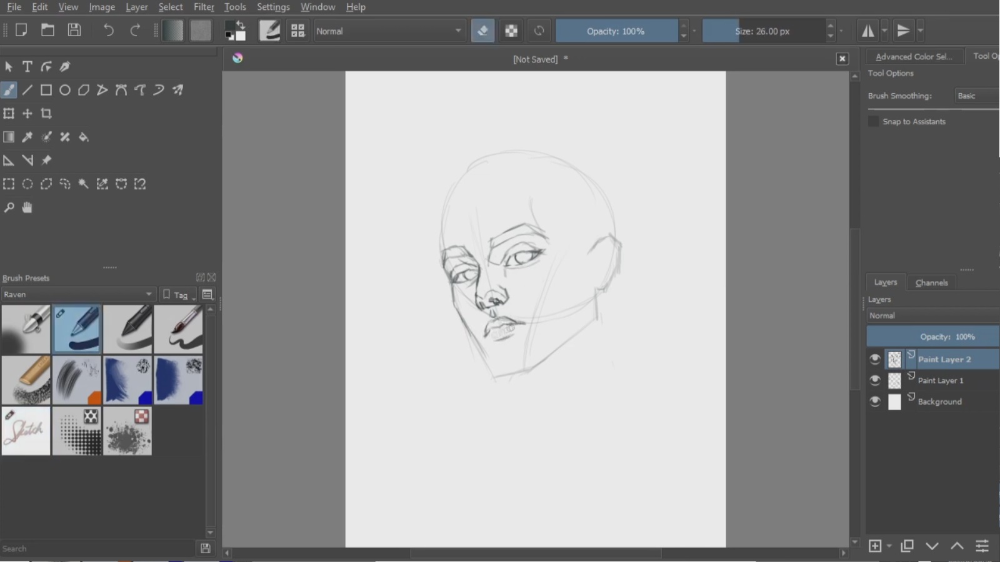
Task: Expand the add layer options arrow
Action: coord(889,546)
